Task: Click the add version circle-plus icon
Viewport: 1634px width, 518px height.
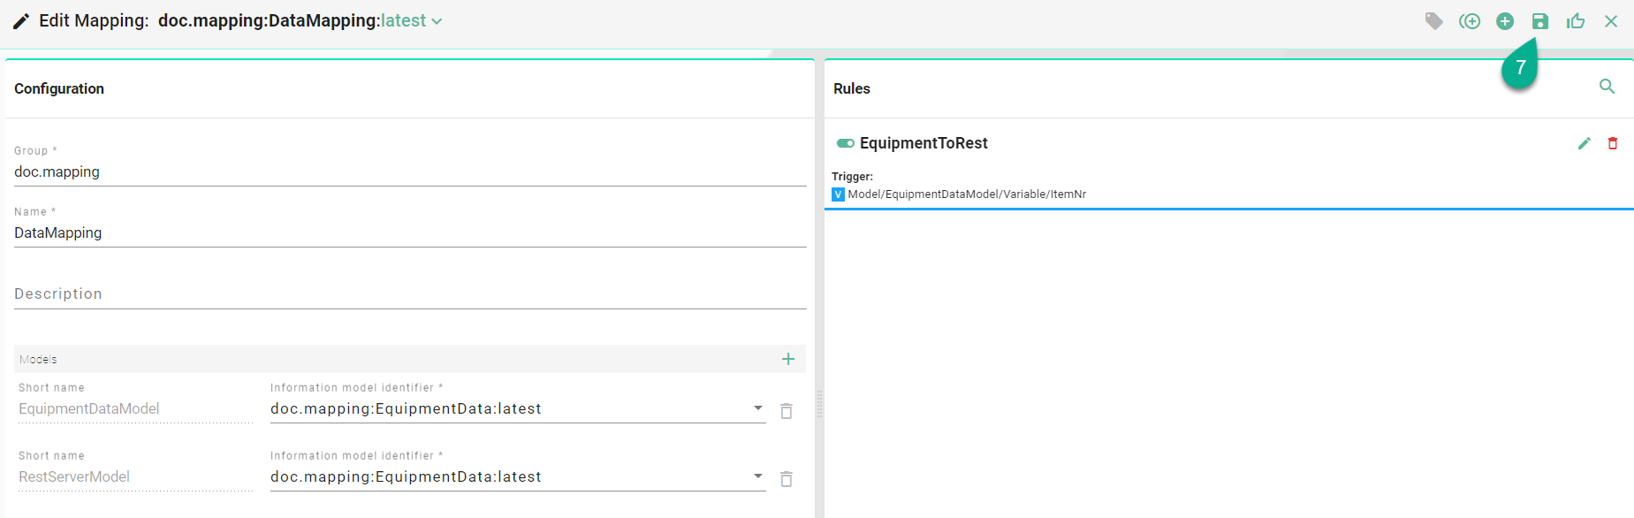Action: (x=1470, y=21)
